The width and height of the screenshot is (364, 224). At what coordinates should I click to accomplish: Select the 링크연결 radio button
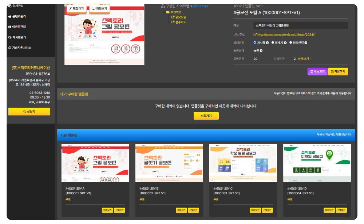click(290, 42)
